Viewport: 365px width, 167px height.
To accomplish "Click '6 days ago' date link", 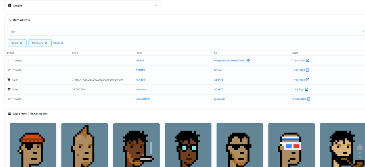I will (299, 99).
